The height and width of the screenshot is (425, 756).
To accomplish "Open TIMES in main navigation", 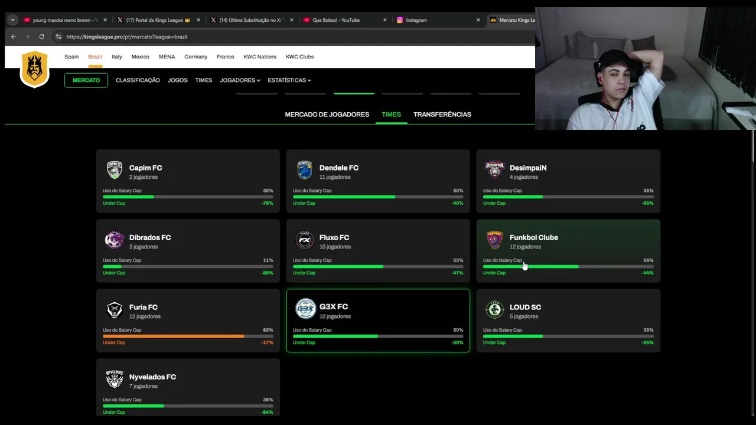I will pyautogui.click(x=203, y=80).
